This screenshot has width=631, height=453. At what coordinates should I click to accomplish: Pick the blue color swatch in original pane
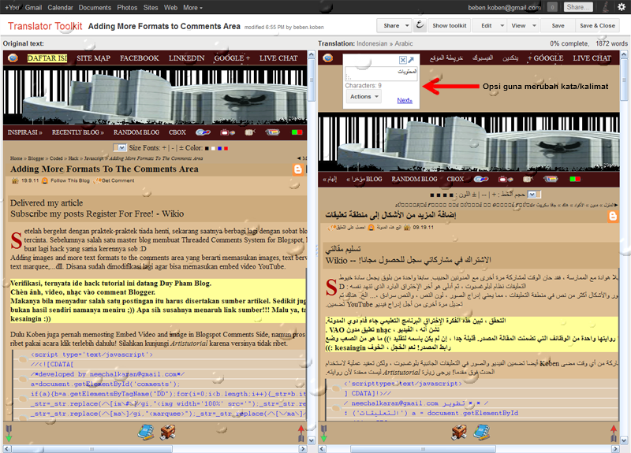[x=220, y=148]
